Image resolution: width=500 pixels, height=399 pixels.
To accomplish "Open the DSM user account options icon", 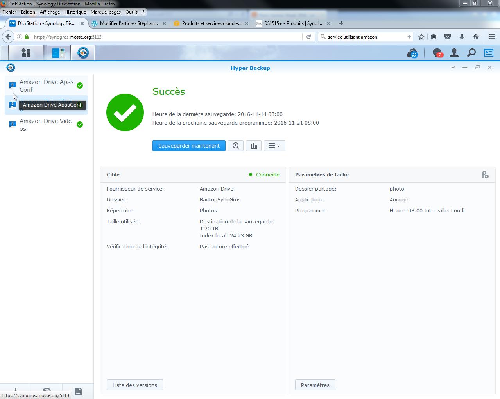I will pos(454,53).
